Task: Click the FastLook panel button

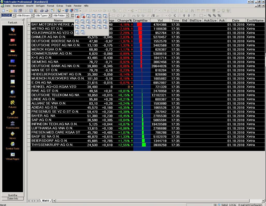Action: pos(12,23)
